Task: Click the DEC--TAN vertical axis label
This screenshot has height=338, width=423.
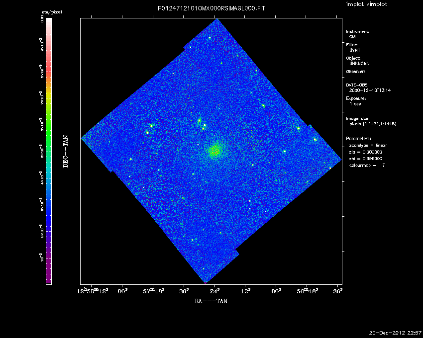Action: [x=66, y=151]
